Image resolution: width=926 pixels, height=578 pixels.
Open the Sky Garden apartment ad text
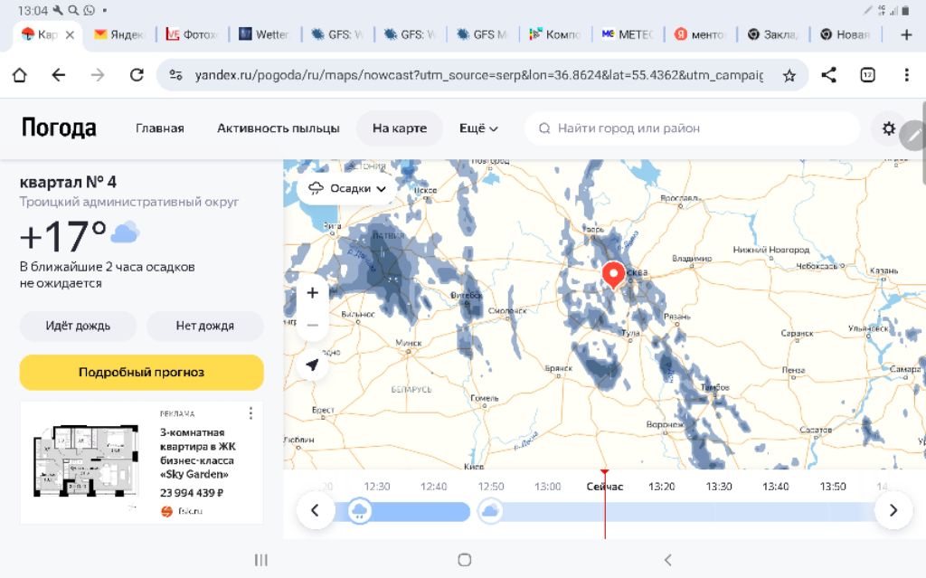pyautogui.click(x=197, y=453)
